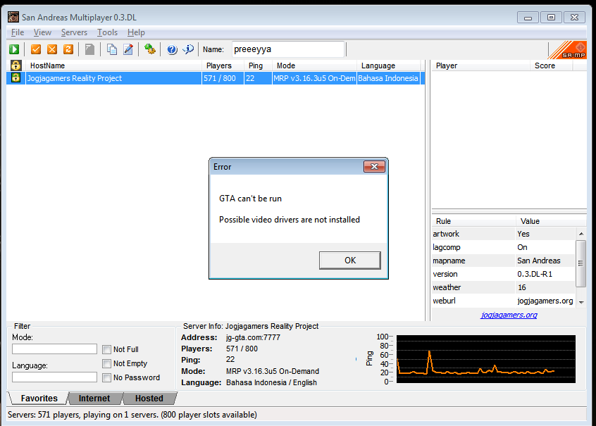596x426 pixels.
Task: Click the lagcomp rule row
Action: [504, 247]
